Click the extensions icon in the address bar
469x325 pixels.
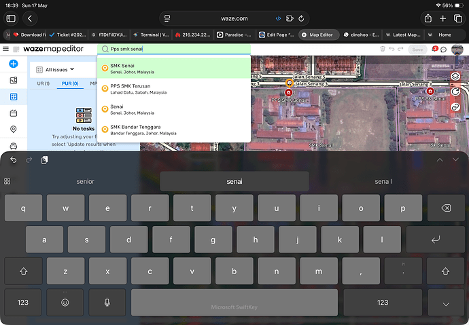tap(290, 18)
